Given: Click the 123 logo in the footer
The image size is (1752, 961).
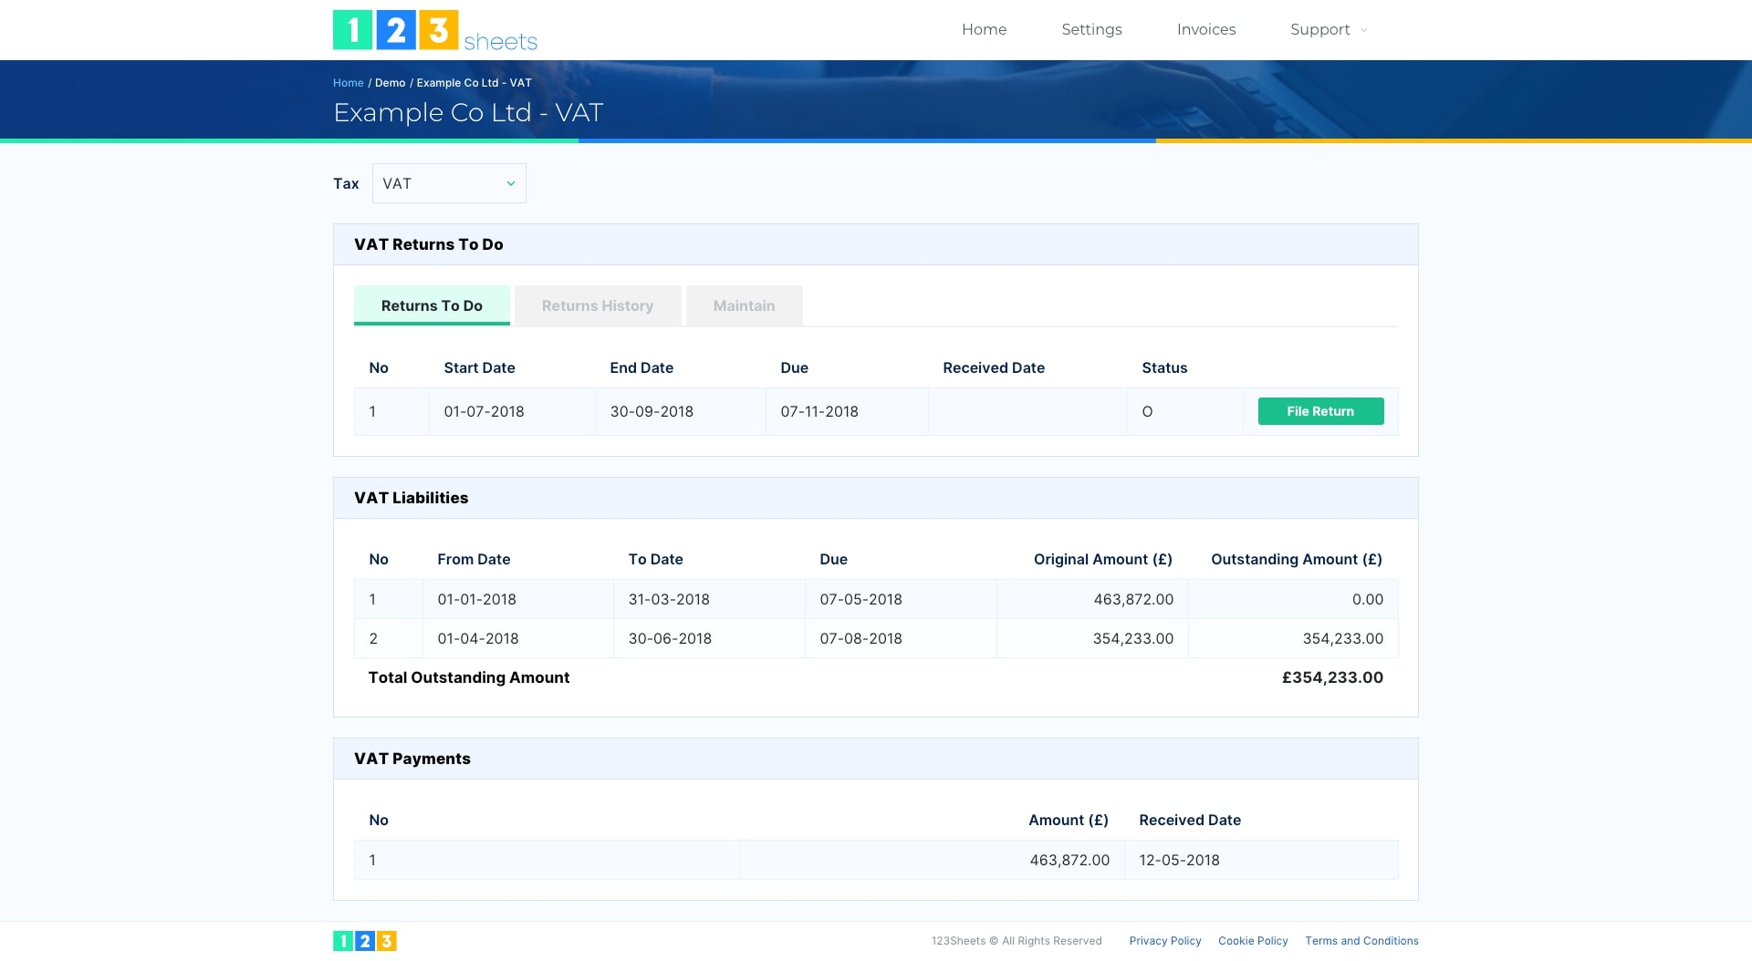Looking at the screenshot, I should [x=364, y=940].
